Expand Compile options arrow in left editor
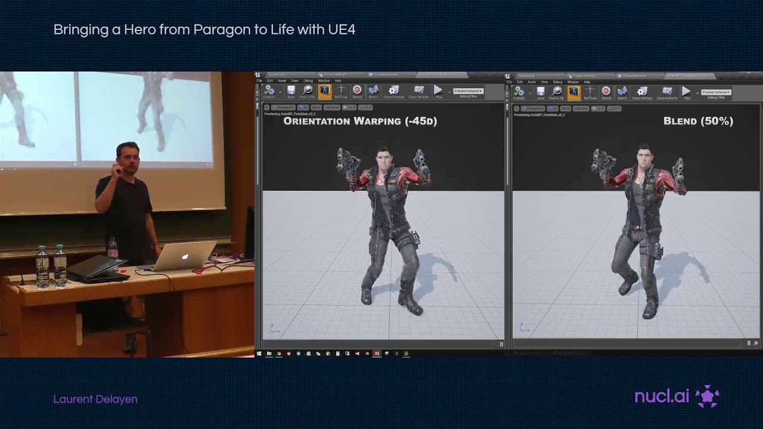Image resolution: width=763 pixels, height=429 pixels. tap(280, 92)
